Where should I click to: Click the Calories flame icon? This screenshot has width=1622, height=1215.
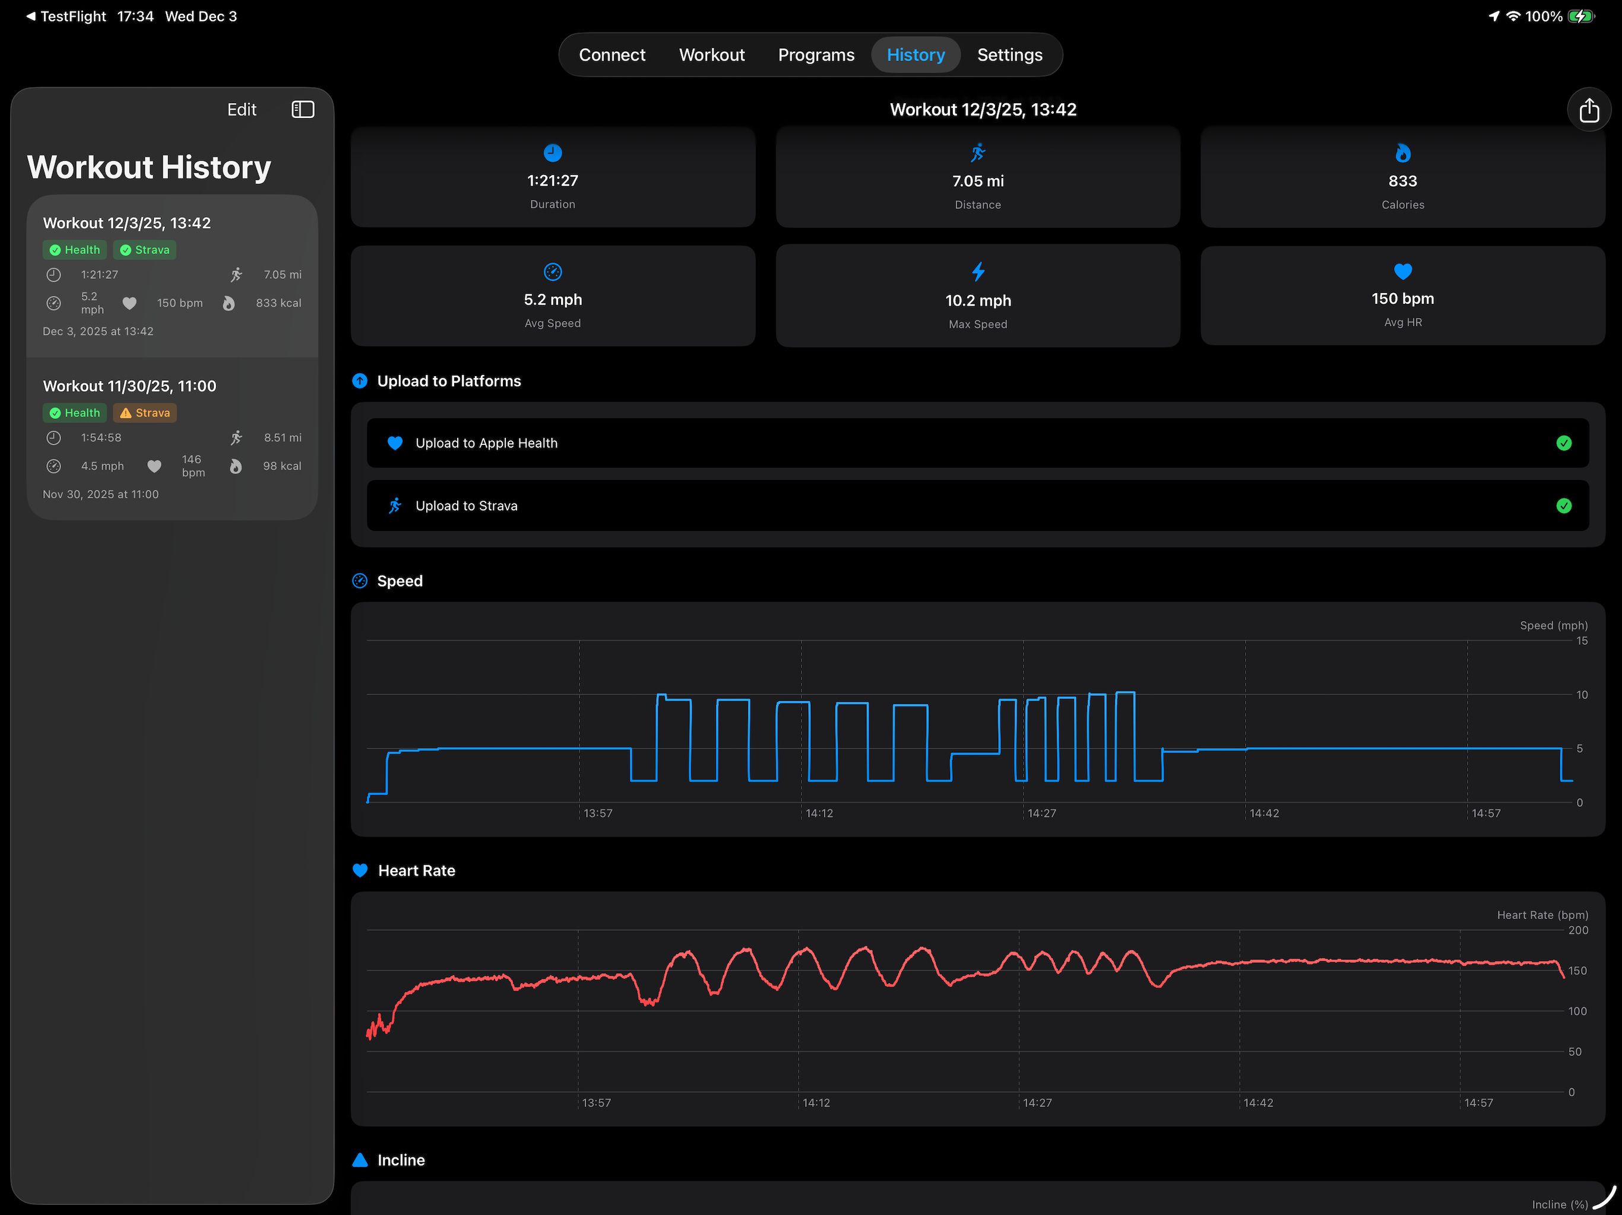[1402, 152]
